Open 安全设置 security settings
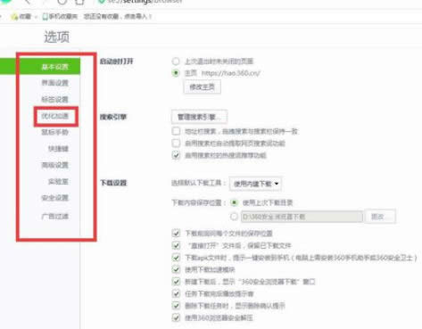This screenshot has width=422, height=329. 54,198
